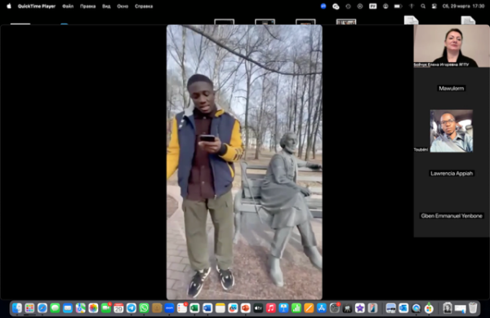Viewport: 490px width, 318px height.
Task: Open Finder from the Dock
Action: click(17, 308)
